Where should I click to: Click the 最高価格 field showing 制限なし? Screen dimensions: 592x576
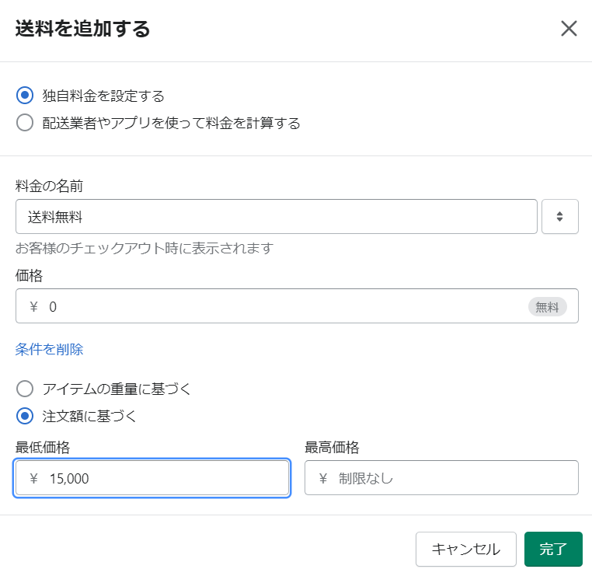[441, 478]
